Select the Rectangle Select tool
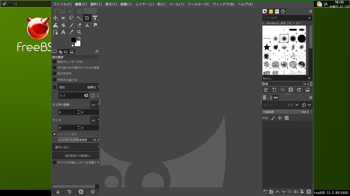 (63, 18)
